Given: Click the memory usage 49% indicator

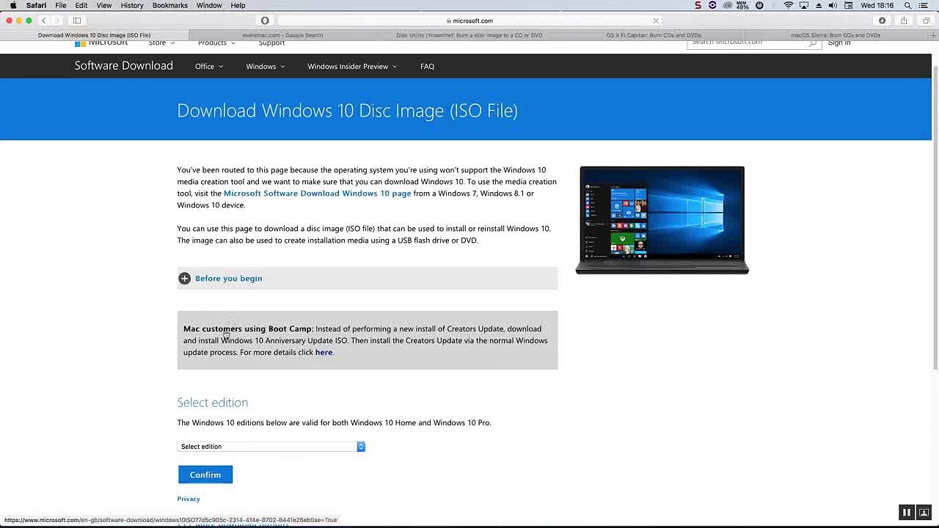Looking at the screenshot, I should tap(743, 5).
